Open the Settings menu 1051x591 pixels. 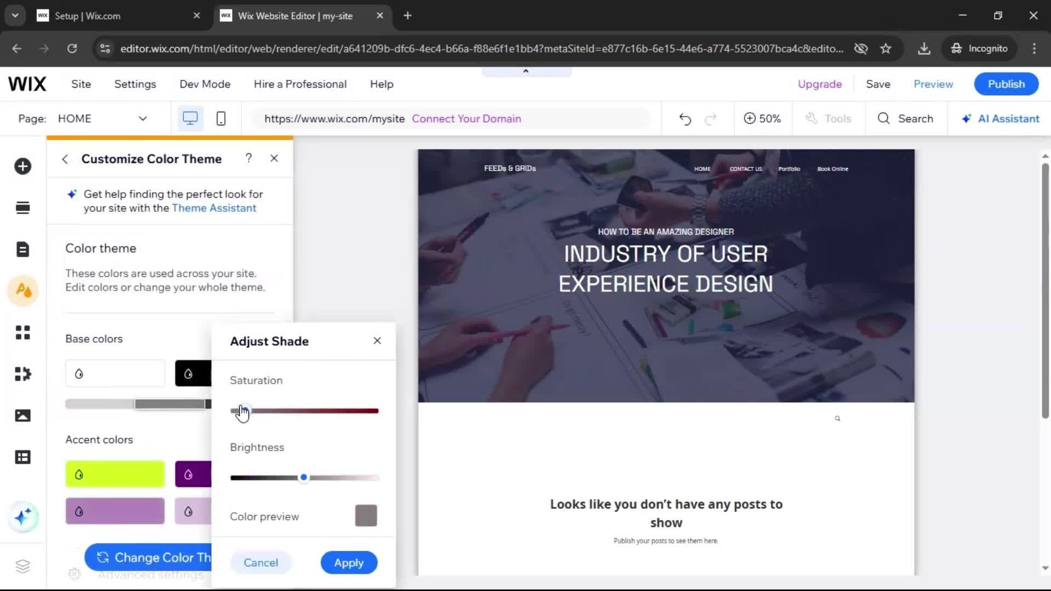coord(135,84)
